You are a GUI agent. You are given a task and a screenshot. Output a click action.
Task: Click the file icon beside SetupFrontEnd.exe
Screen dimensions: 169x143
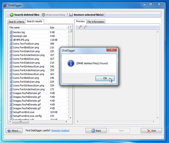point(11,112)
